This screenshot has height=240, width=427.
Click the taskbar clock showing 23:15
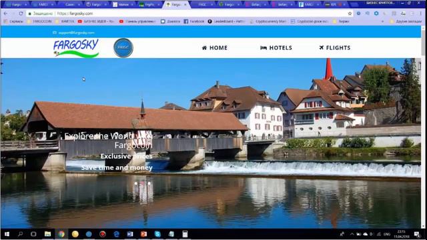click(x=402, y=234)
